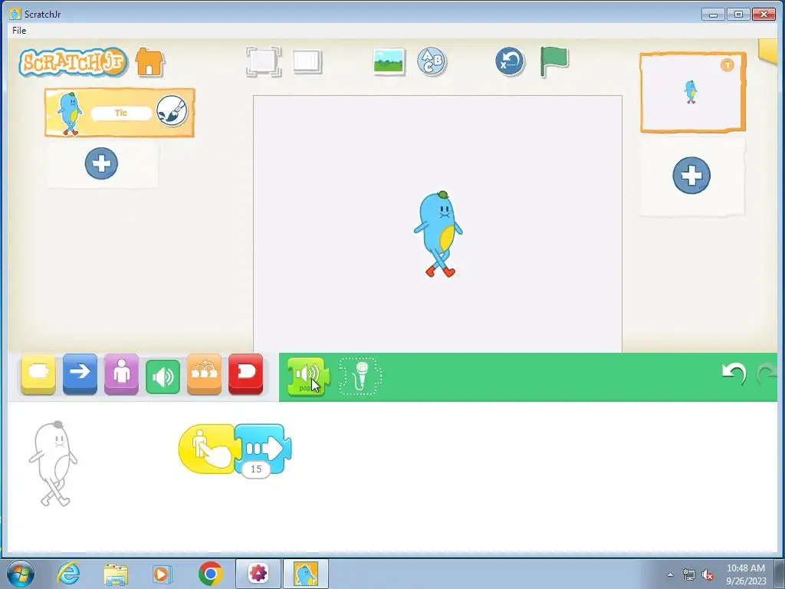Viewport: 785px width, 589px height.
Task: Undo the last action
Action: point(734,374)
